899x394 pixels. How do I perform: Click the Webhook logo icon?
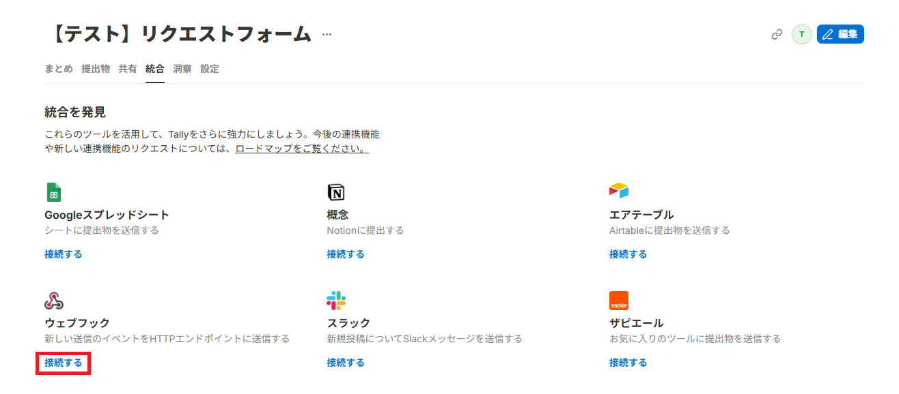(54, 300)
